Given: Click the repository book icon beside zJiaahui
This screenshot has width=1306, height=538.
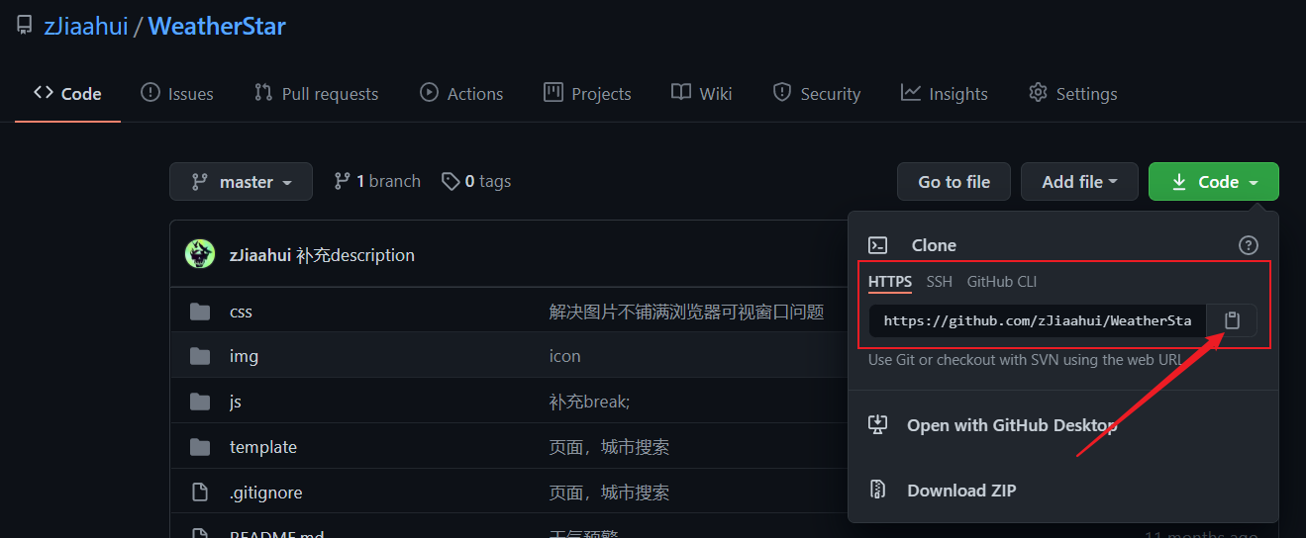Looking at the screenshot, I should pyautogui.click(x=25, y=27).
